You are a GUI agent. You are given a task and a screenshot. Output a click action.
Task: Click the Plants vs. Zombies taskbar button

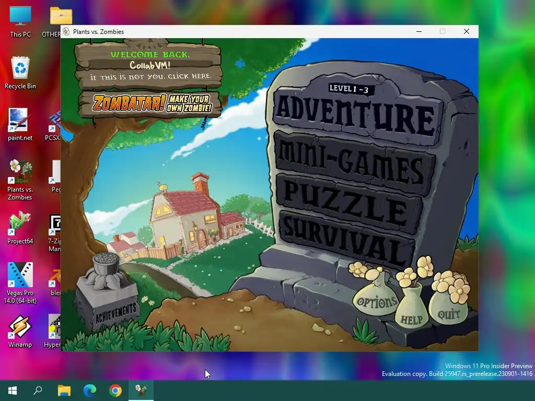point(141,391)
